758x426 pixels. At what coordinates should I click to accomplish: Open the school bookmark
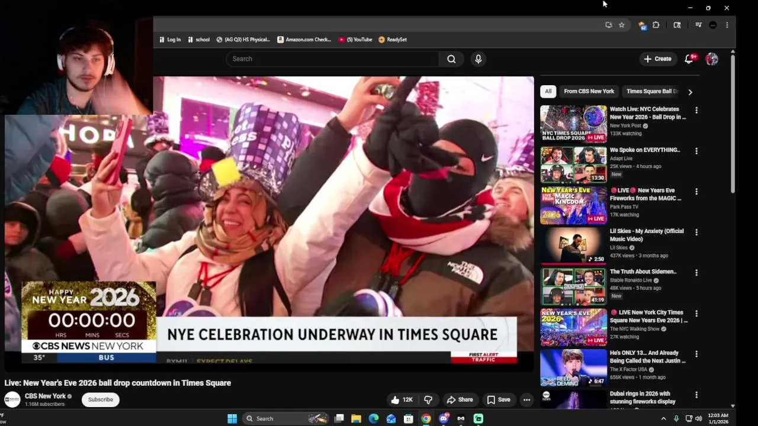pos(198,40)
